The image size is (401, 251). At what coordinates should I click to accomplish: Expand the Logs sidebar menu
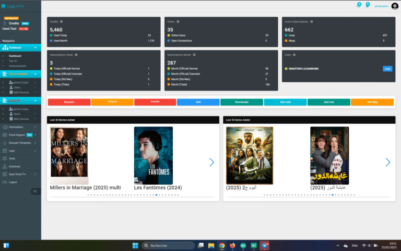pos(20,150)
